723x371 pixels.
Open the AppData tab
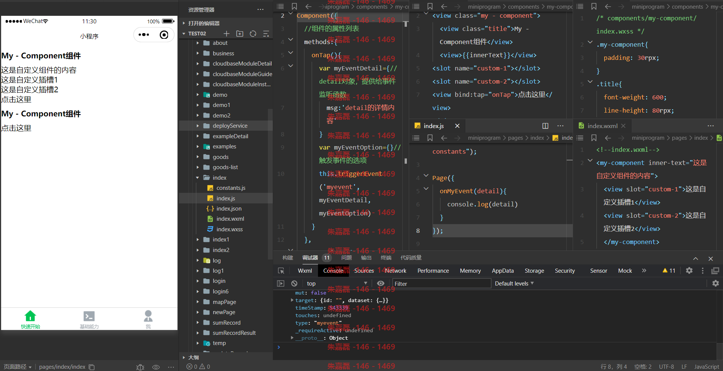tap(503, 270)
